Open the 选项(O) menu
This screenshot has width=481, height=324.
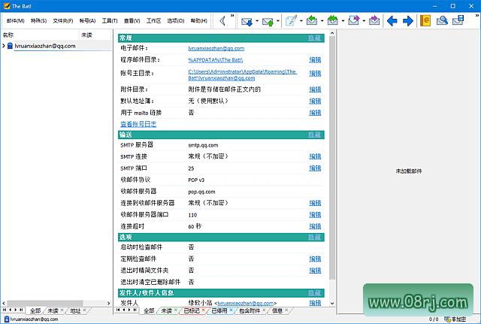[x=175, y=21]
